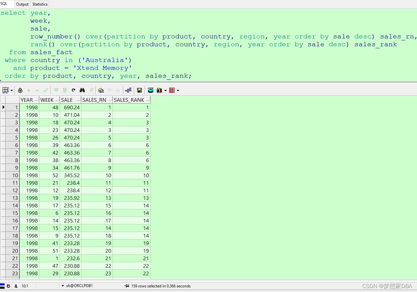Screen dimensions: 417x292
Task: Select the grid mode icon
Action: click(x=6, y=90)
